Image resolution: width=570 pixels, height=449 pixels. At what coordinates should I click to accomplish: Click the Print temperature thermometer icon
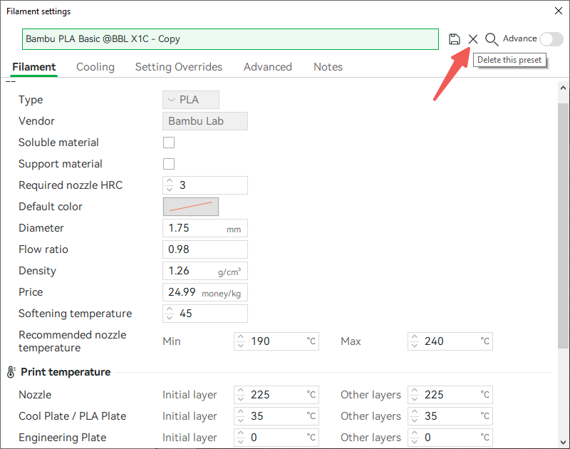(11, 372)
